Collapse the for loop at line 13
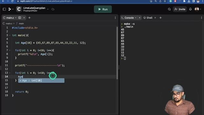This screenshot has height=115, width=204. coord(10,73)
